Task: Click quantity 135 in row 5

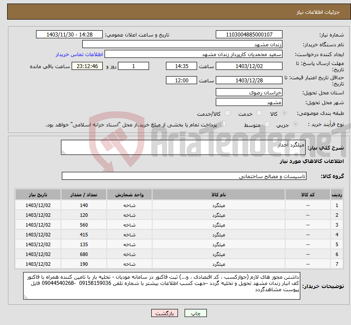Action: (x=84, y=244)
